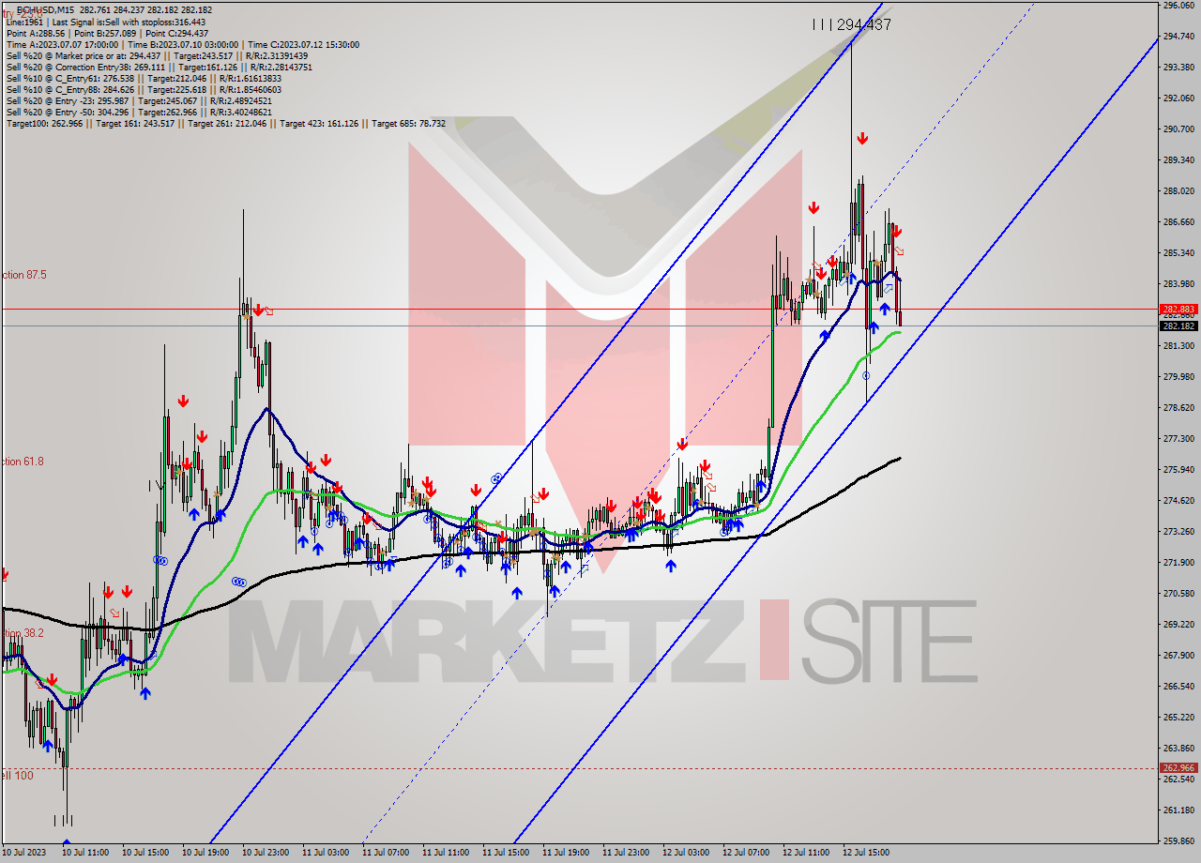
Task: Click the red 282.883 price tag
Action: tap(1178, 309)
